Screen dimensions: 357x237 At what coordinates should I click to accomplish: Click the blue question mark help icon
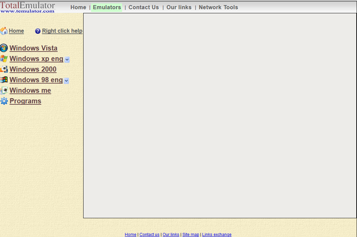(x=38, y=31)
